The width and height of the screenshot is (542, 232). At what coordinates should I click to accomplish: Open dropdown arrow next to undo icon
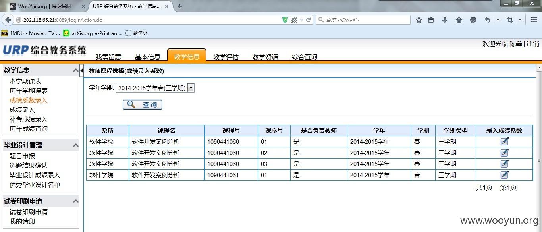[x=498, y=20]
